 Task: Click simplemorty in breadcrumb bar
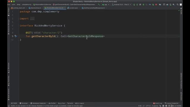point(27,4)
